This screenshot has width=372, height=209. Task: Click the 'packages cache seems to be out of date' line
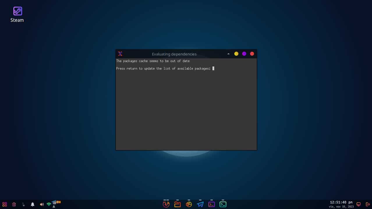[x=153, y=61]
